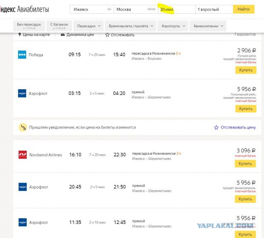Click the 16:10 Nordwind departure time
The width and height of the screenshot is (264, 238).
tap(75, 155)
